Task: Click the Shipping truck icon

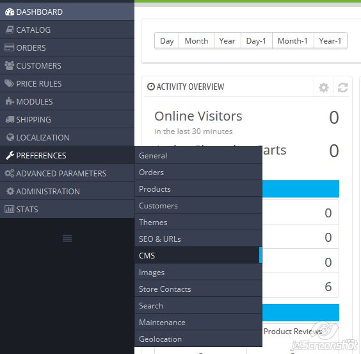Action: pyautogui.click(x=10, y=119)
